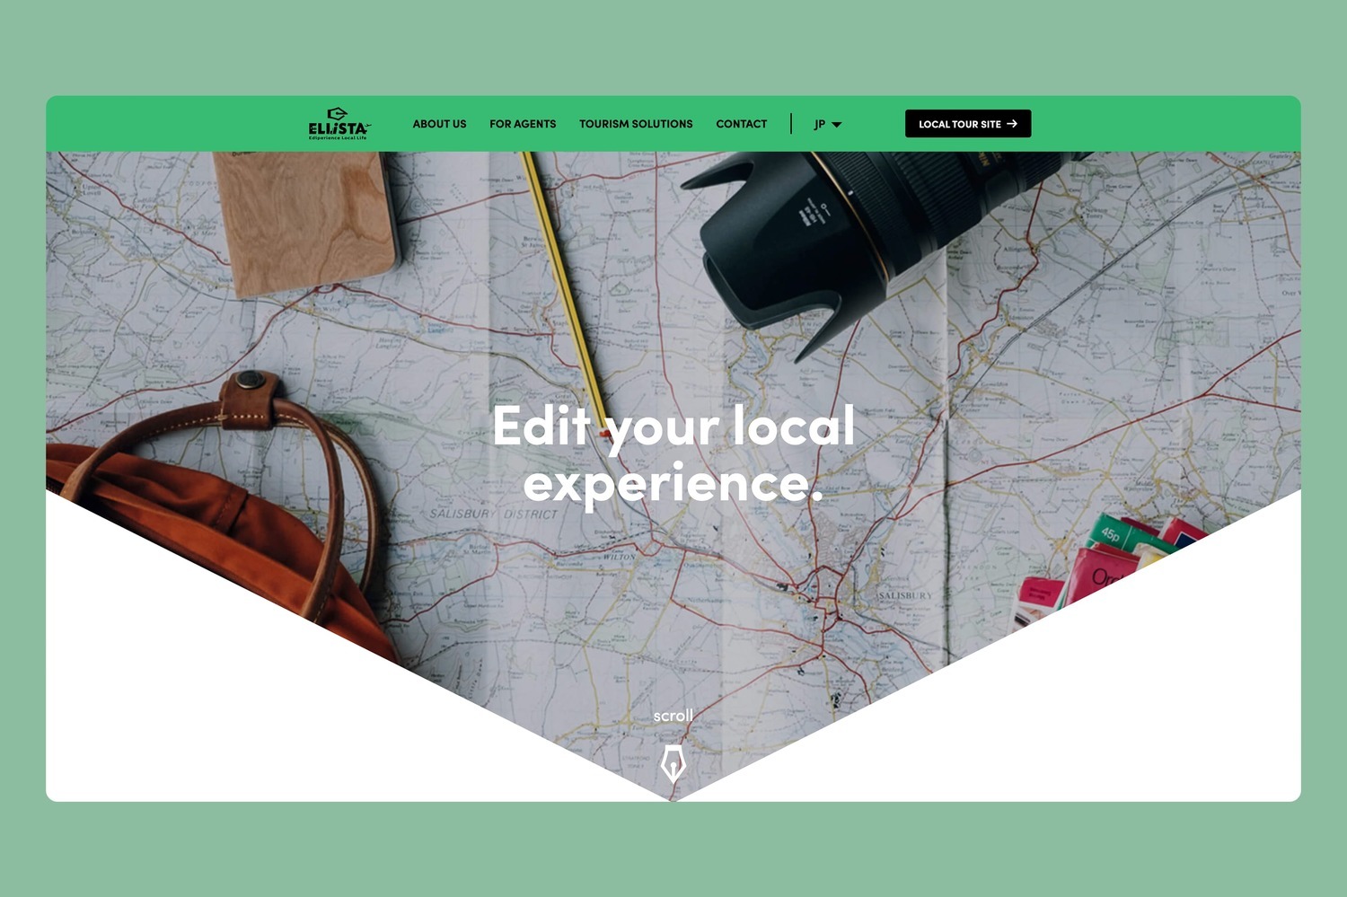Click the arrow icon inside Local Tour Site

coord(1012,124)
